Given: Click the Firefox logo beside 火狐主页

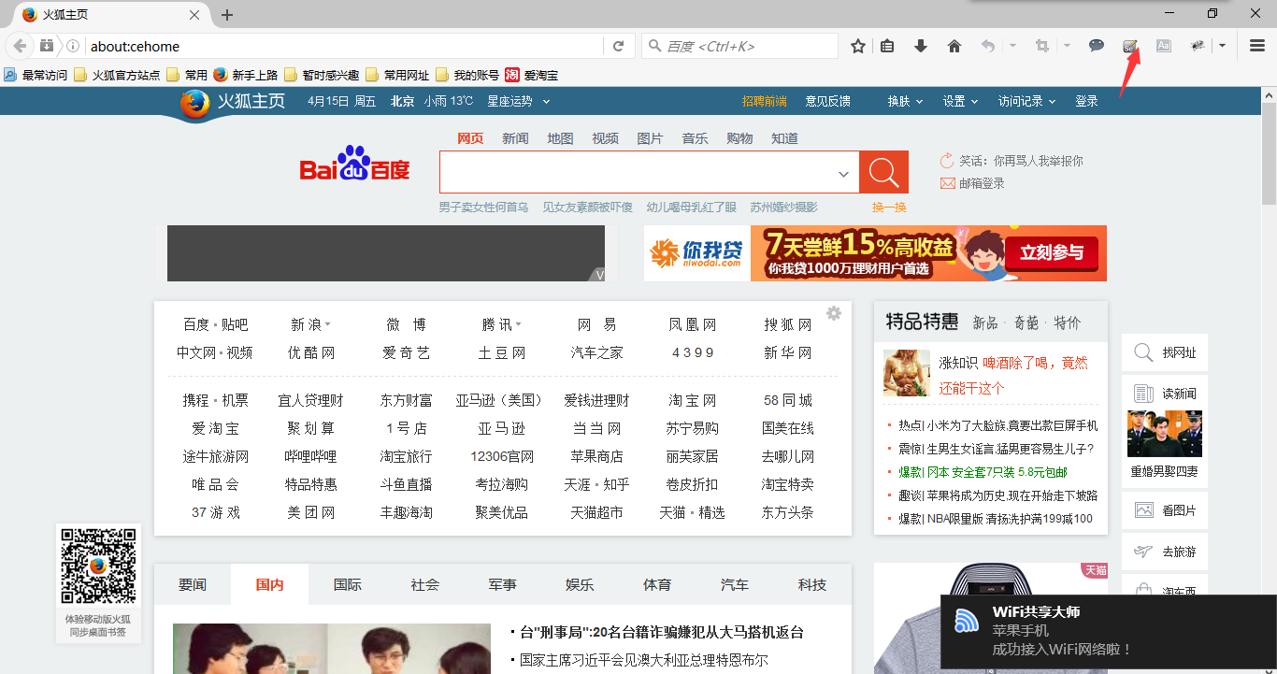Looking at the screenshot, I should 195,104.
